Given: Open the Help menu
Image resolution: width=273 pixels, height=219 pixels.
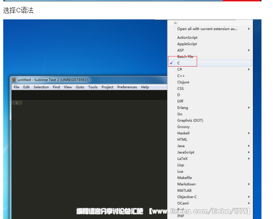Looking at the screenshot, I should pyautogui.click(x=145, y=87).
